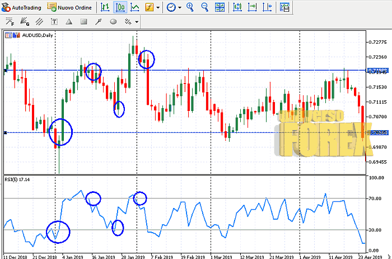
Task: Open a Nuovo Ordine window
Action: pyautogui.click(x=71, y=7)
